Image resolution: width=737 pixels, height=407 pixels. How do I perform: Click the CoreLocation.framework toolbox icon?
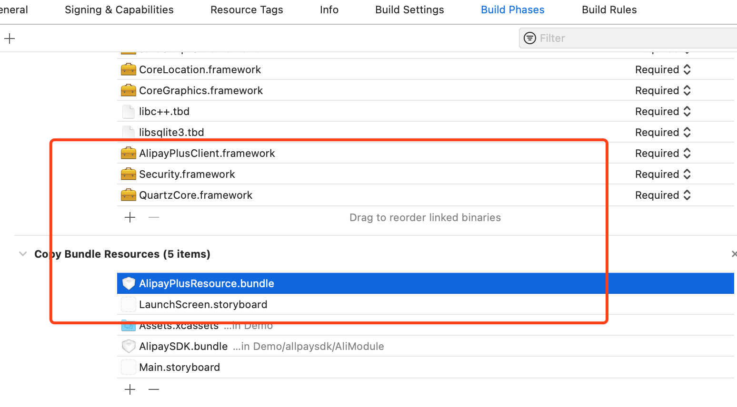coord(128,70)
